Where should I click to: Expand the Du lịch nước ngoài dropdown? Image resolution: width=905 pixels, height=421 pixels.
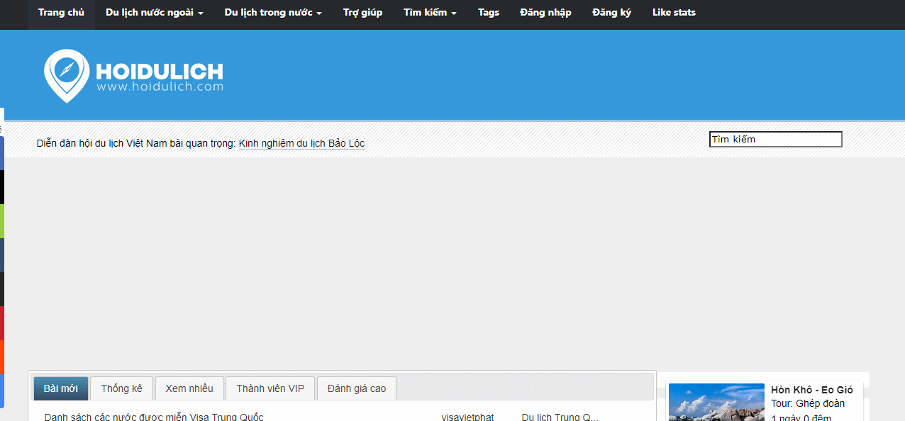[x=154, y=13]
